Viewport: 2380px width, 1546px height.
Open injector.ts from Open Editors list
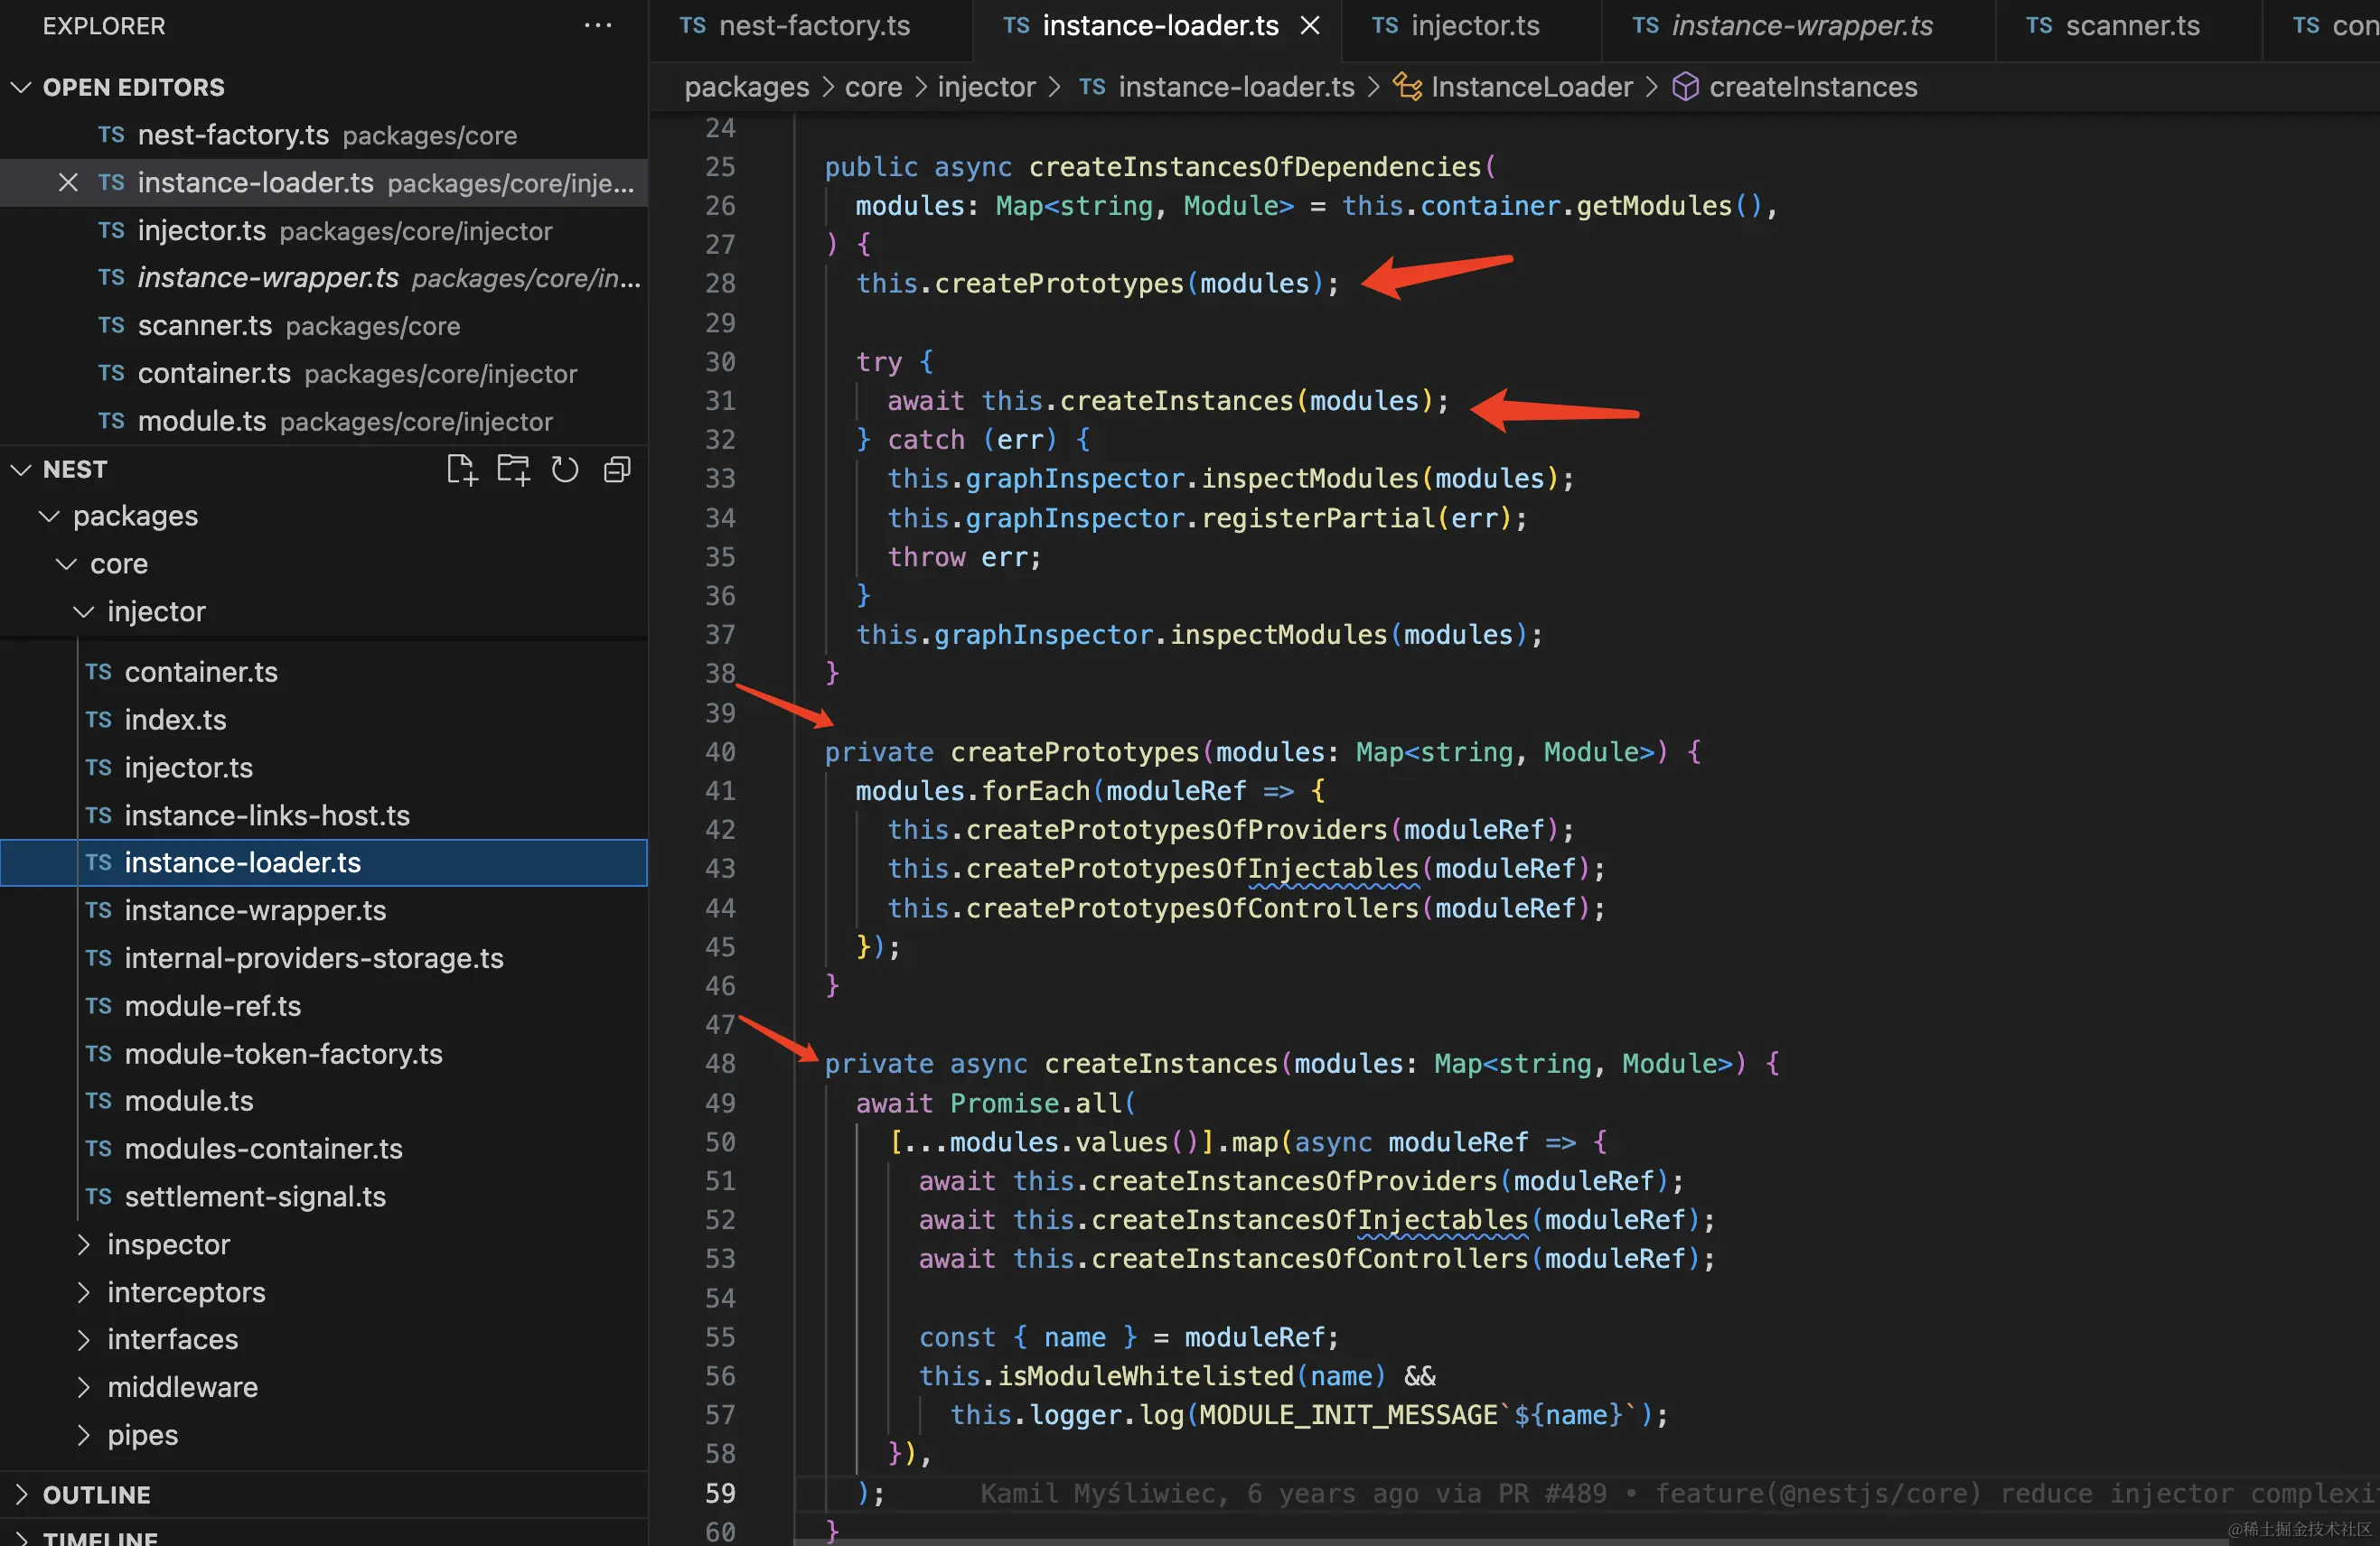324,231
